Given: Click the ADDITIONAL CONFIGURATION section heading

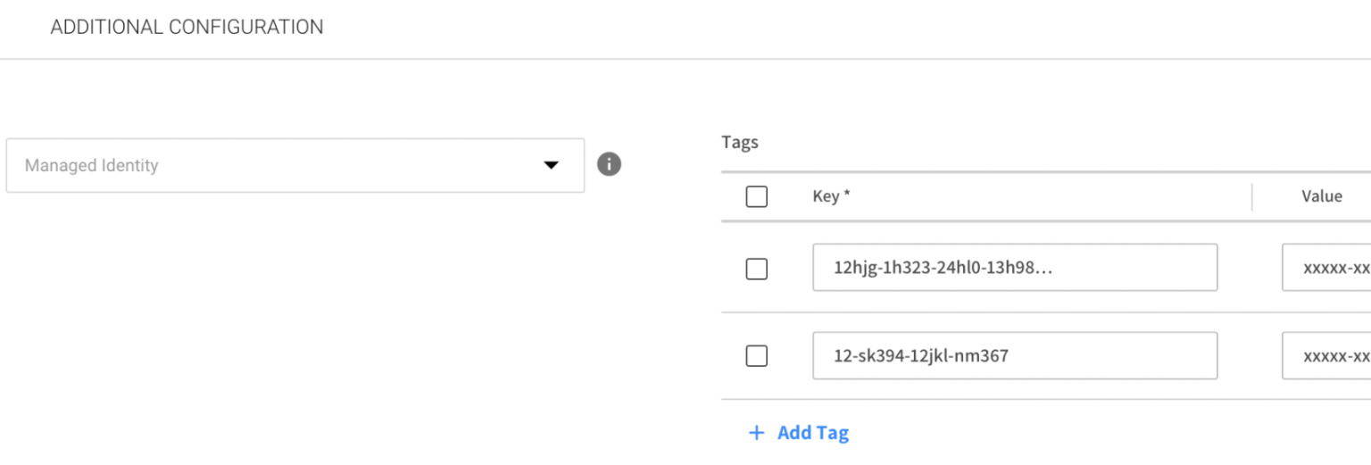Looking at the screenshot, I should point(187,27).
